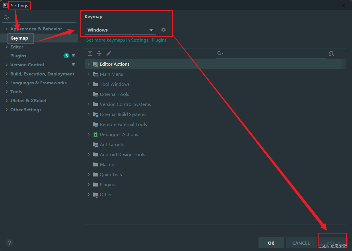Click the Debugger Actions bug icon
Image resolution: width=352 pixels, height=251 pixels.
(x=96, y=135)
